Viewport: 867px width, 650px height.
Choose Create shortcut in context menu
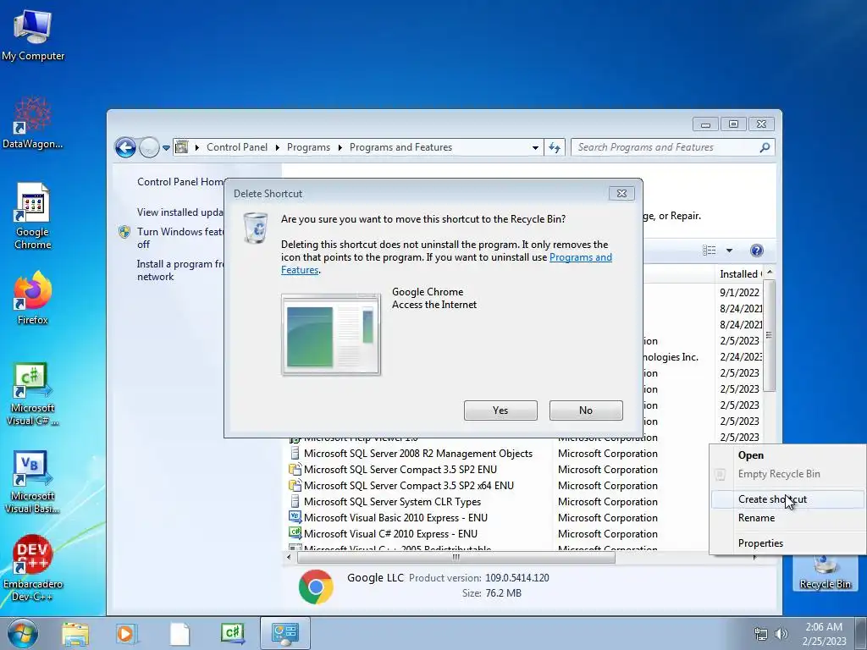coord(788,499)
